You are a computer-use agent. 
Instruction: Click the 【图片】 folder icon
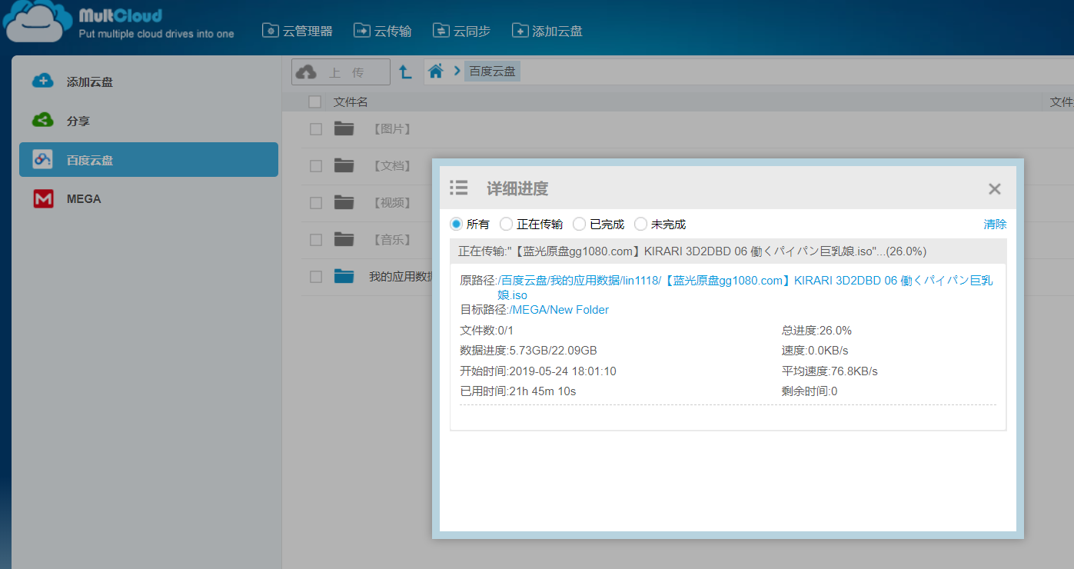pyautogui.click(x=344, y=128)
